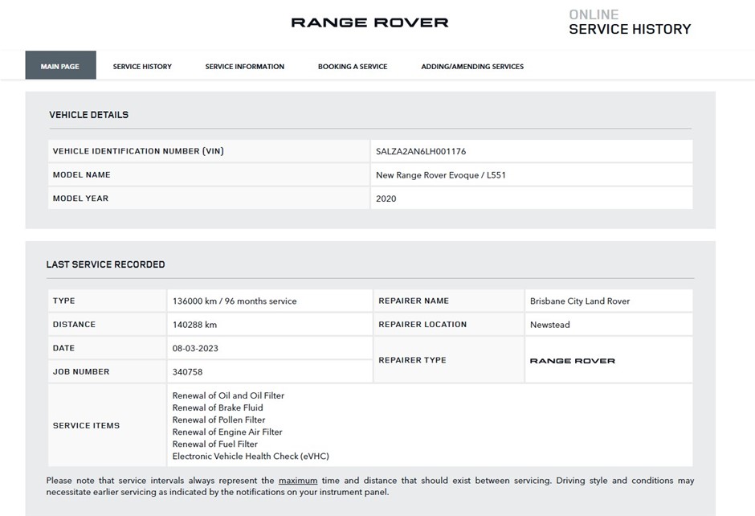Click the Range Rover logo in header
Screen dimensions: 755x516
[x=369, y=23]
